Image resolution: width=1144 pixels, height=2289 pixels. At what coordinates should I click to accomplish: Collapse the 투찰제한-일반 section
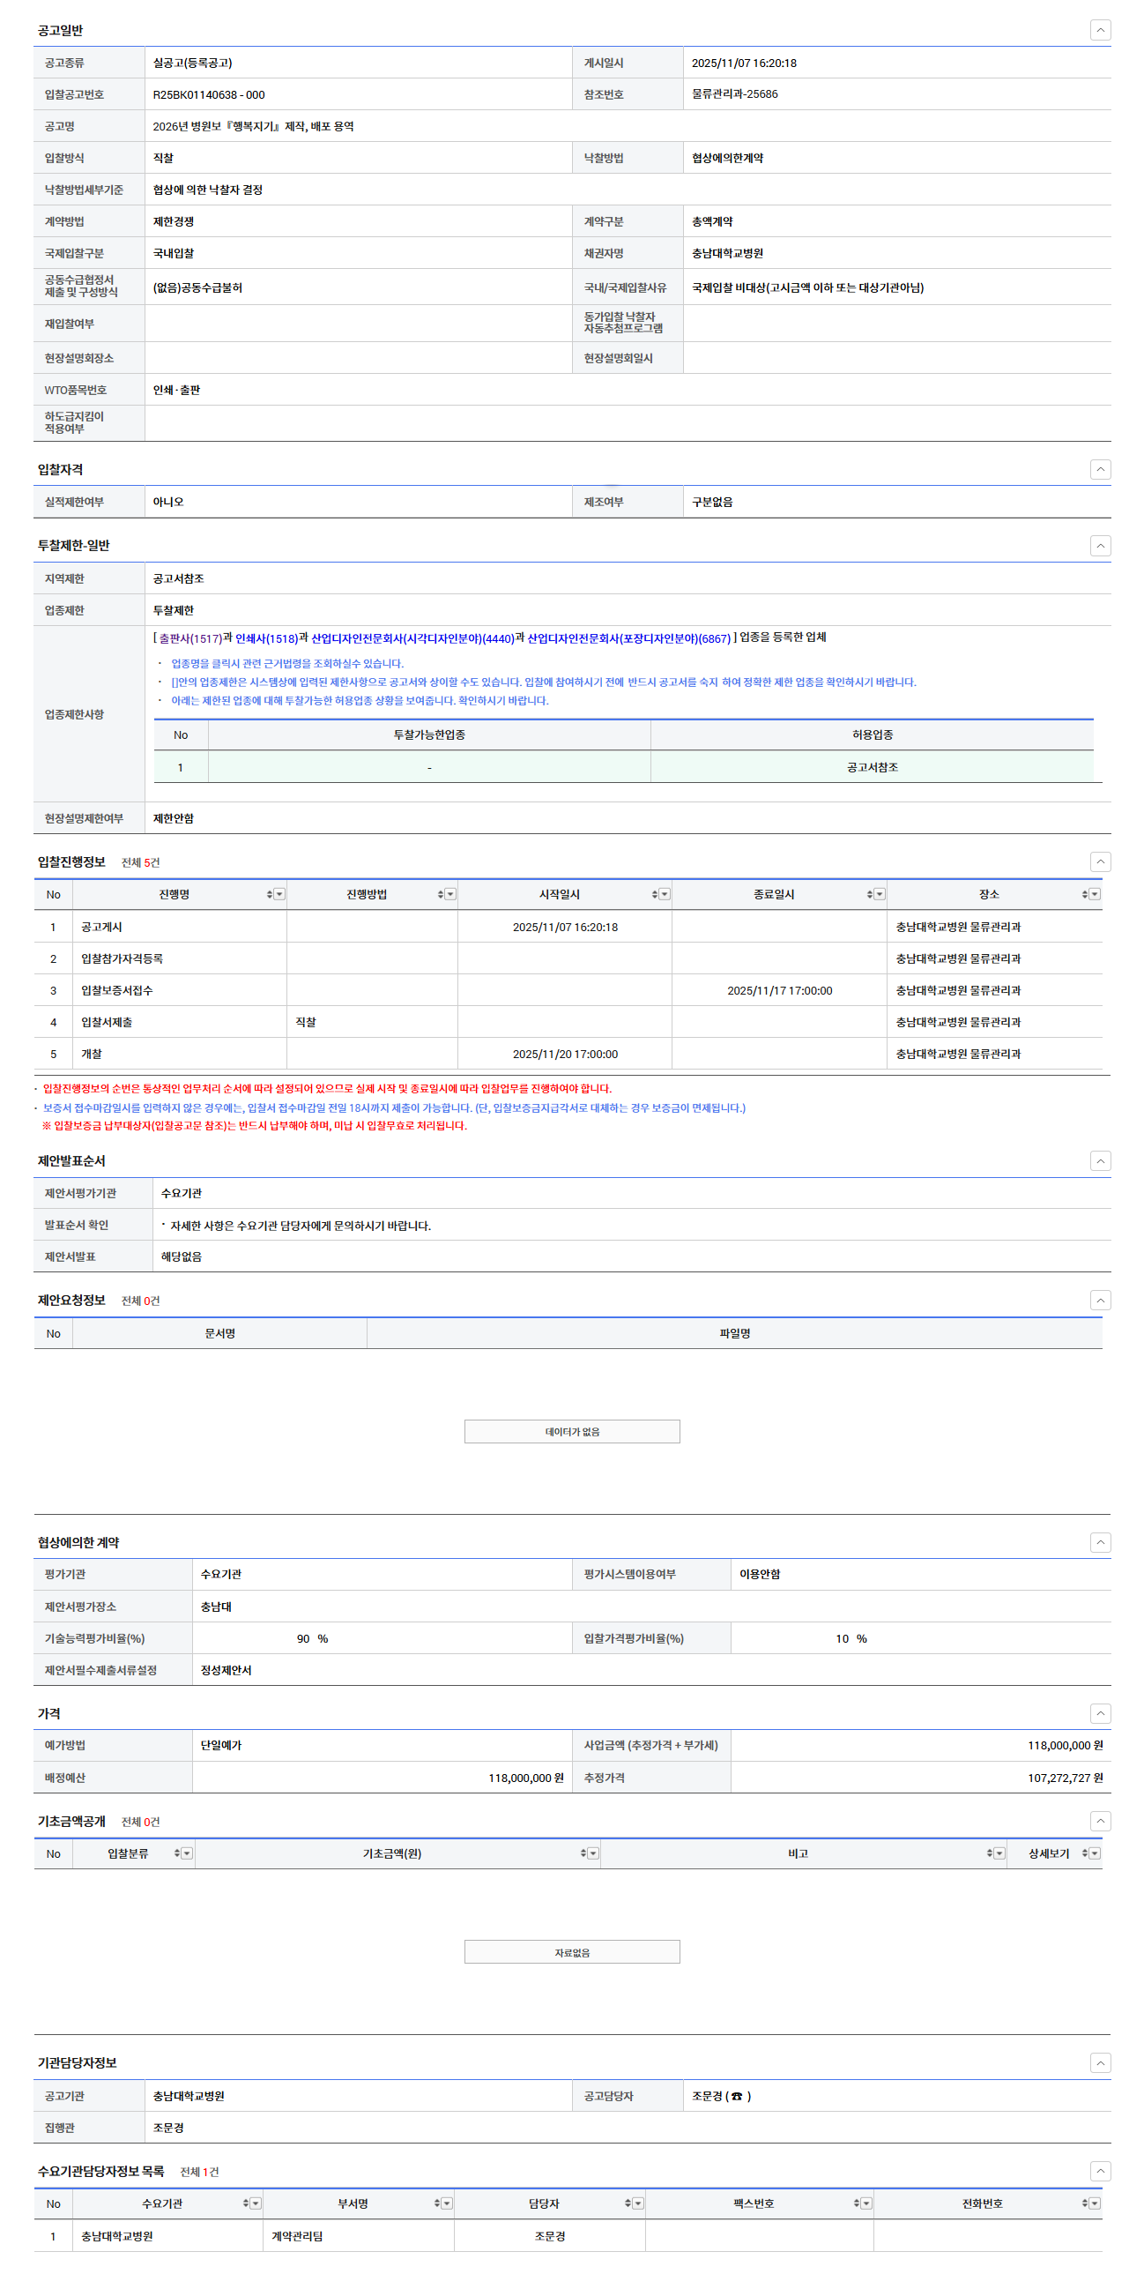1100,546
